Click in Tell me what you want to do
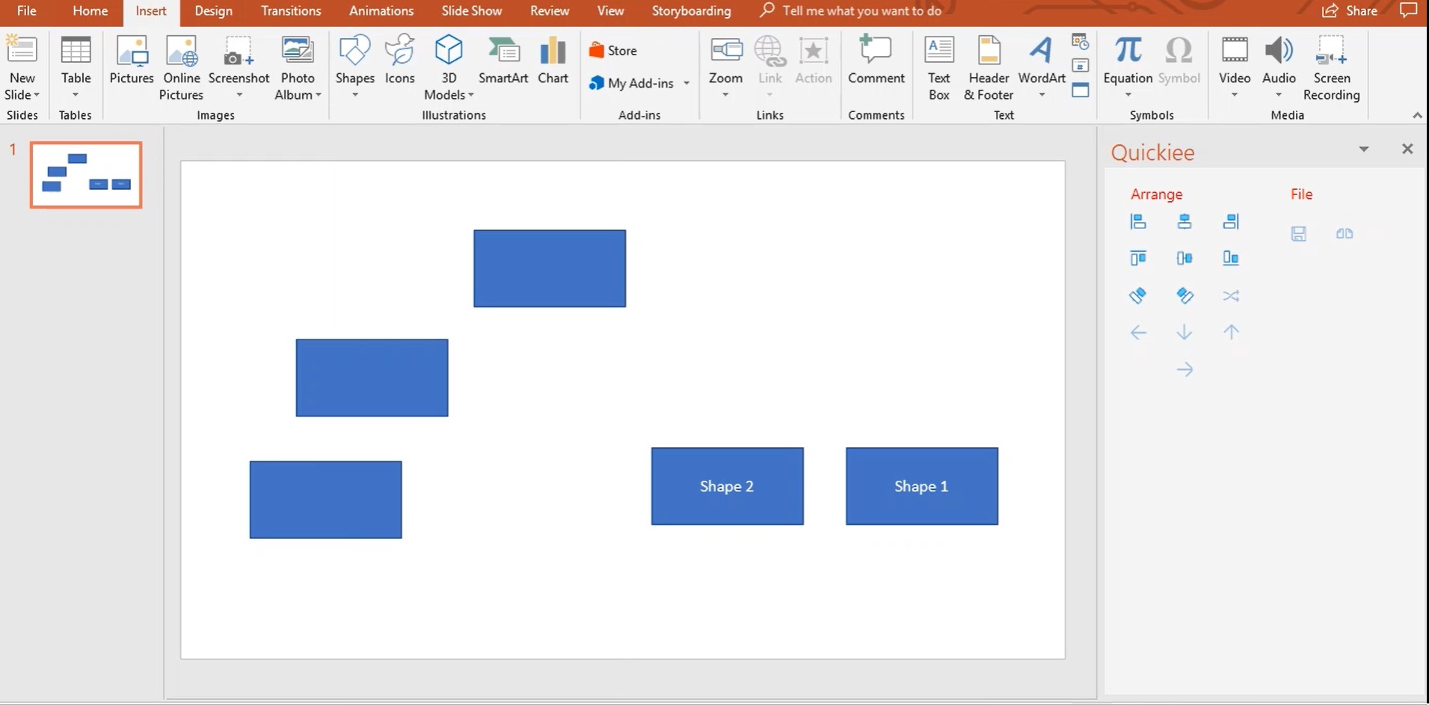This screenshot has width=1429, height=705. point(861,11)
